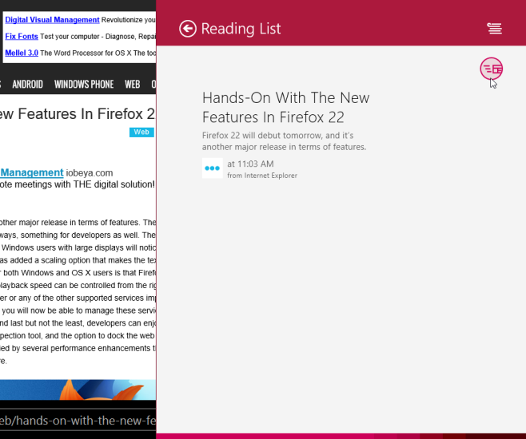This screenshot has height=439, width=526.
Task: Open the list view icon in Reading List header
Action: 495,29
